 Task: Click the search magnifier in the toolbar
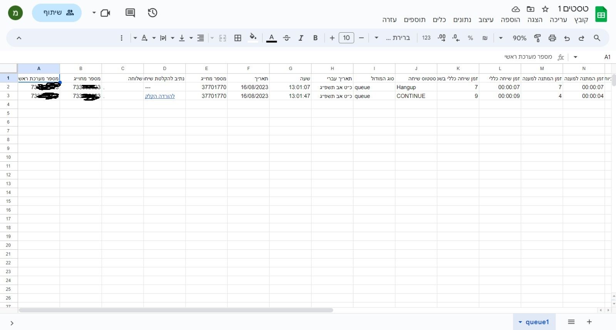pyautogui.click(x=597, y=38)
